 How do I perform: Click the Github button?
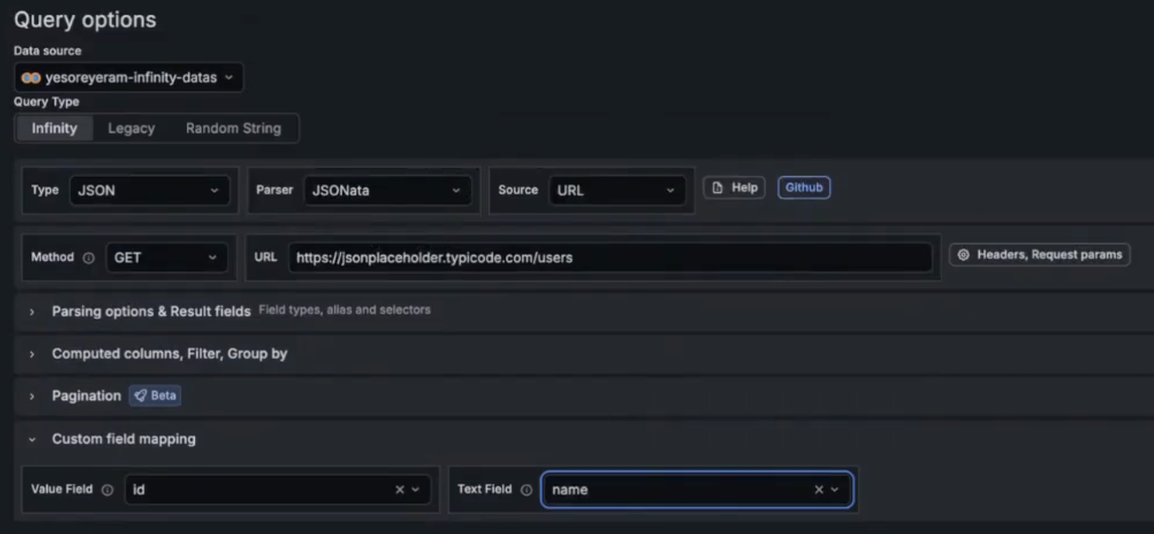(x=803, y=187)
